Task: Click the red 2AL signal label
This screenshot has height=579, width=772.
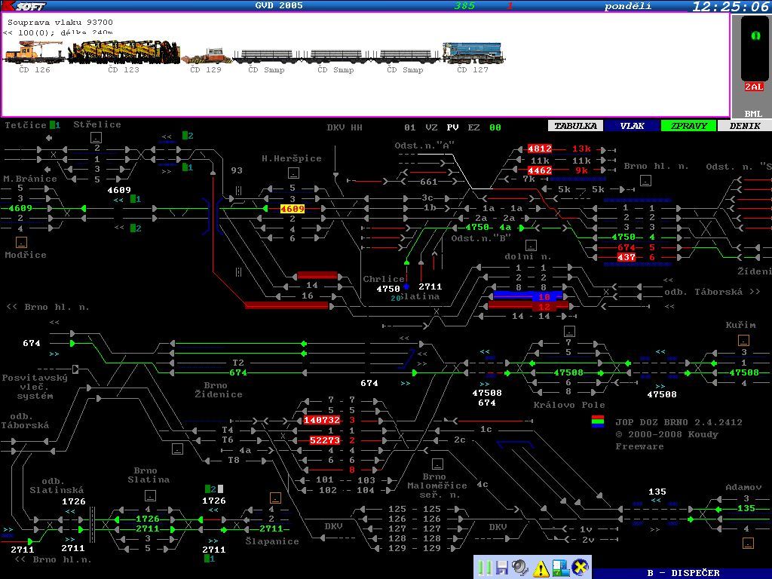Action: point(754,87)
